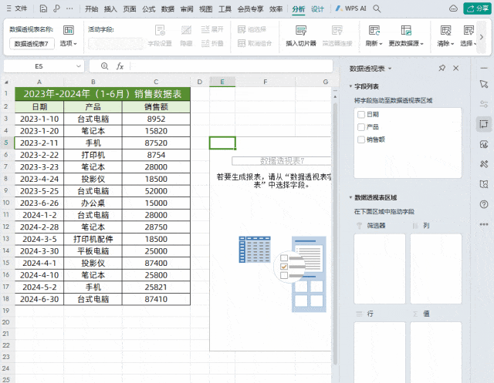Check the 产品 field checkbox
This screenshot has height=383, width=494.
point(361,127)
